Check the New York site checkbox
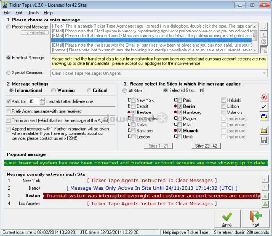 [133, 100]
